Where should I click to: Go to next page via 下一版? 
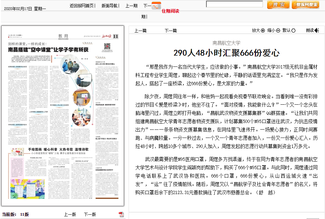(90, 214)
